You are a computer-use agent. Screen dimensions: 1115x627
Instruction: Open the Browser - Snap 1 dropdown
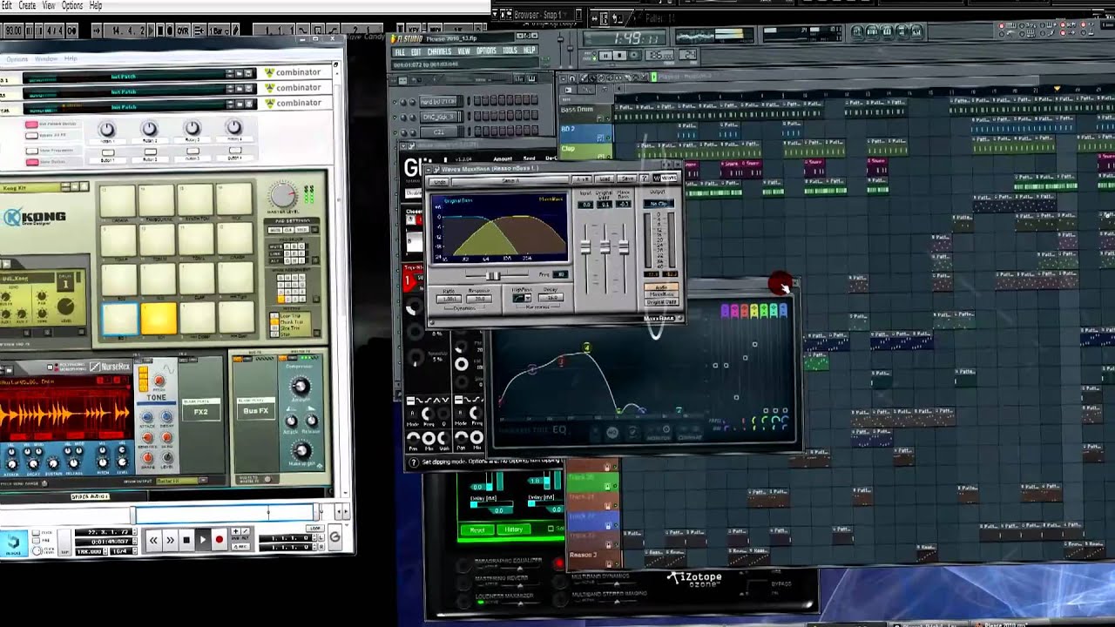[540, 15]
